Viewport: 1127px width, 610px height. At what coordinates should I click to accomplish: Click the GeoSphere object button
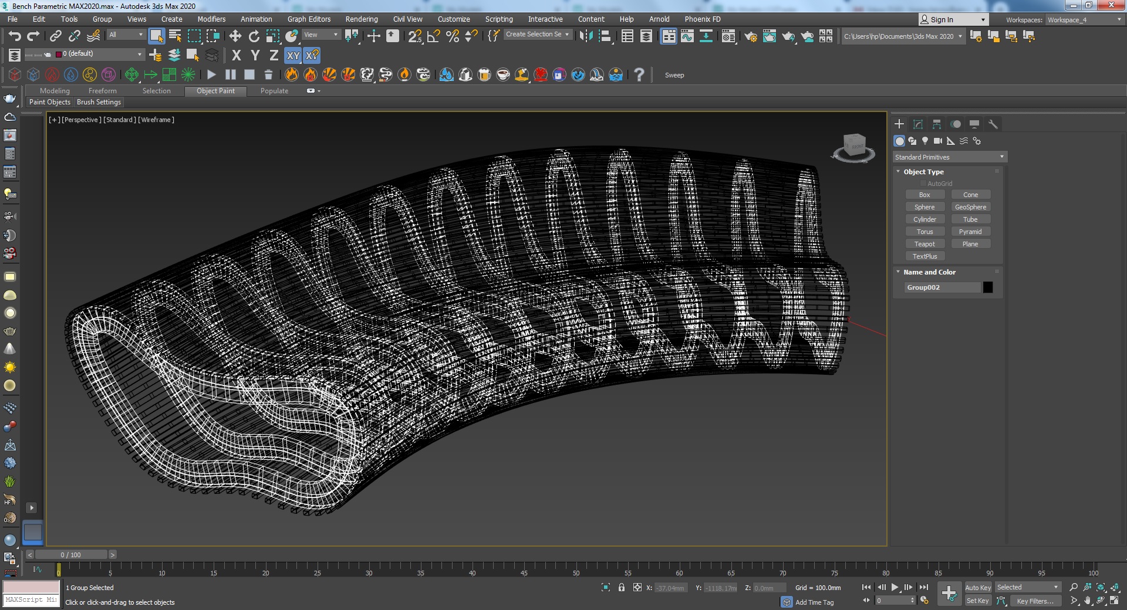[970, 207]
